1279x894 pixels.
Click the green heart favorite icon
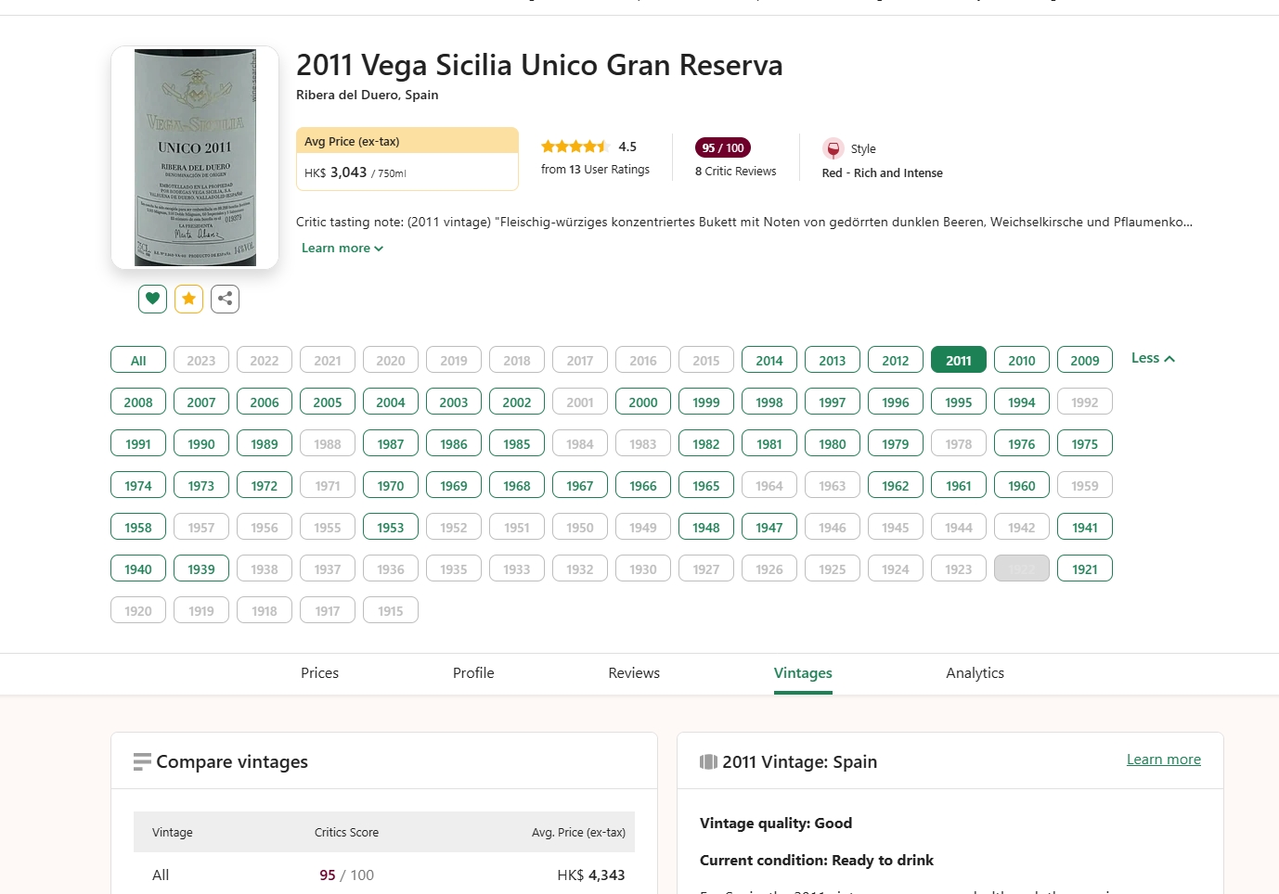click(x=152, y=299)
